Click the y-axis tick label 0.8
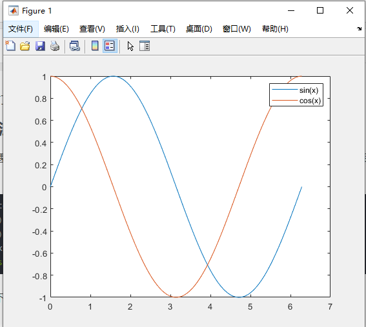 click(41, 99)
